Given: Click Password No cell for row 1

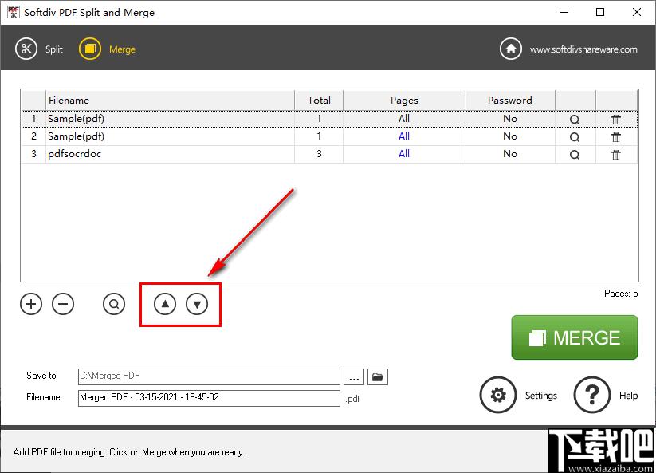Looking at the screenshot, I should tap(510, 119).
